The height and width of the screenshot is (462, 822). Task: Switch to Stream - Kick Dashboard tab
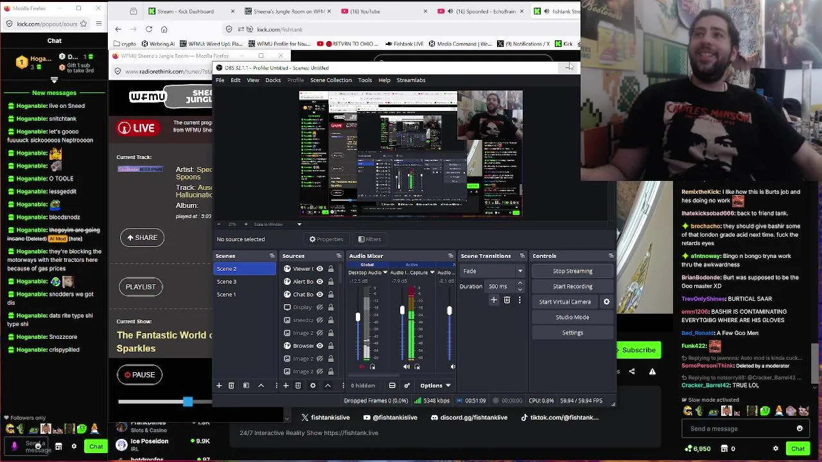coord(190,12)
